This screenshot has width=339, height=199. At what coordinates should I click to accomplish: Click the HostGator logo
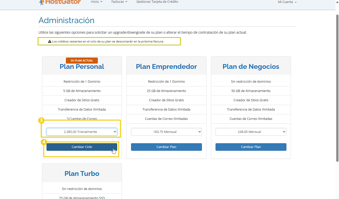(x=60, y=2)
